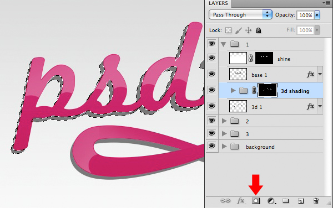This screenshot has height=208, width=333.
Task: Click the 'Opacity:' label
Action: (285, 15)
